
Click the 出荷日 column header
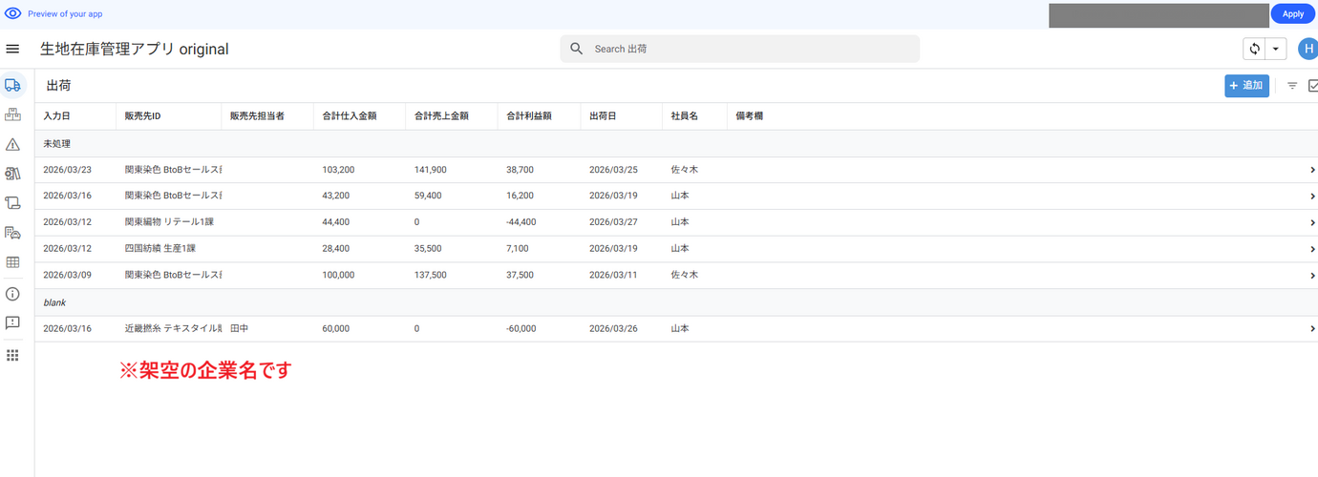603,116
